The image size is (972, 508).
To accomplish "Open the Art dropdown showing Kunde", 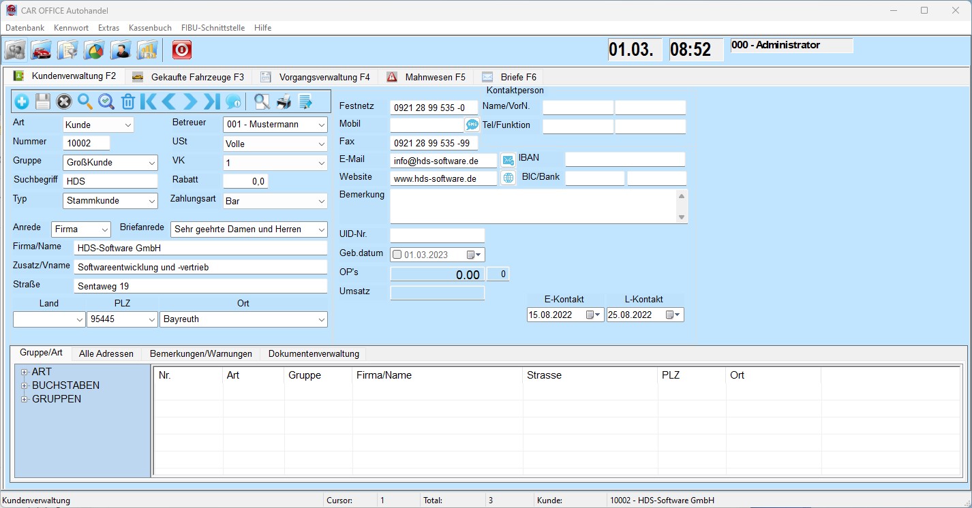I will tap(128, 125).
